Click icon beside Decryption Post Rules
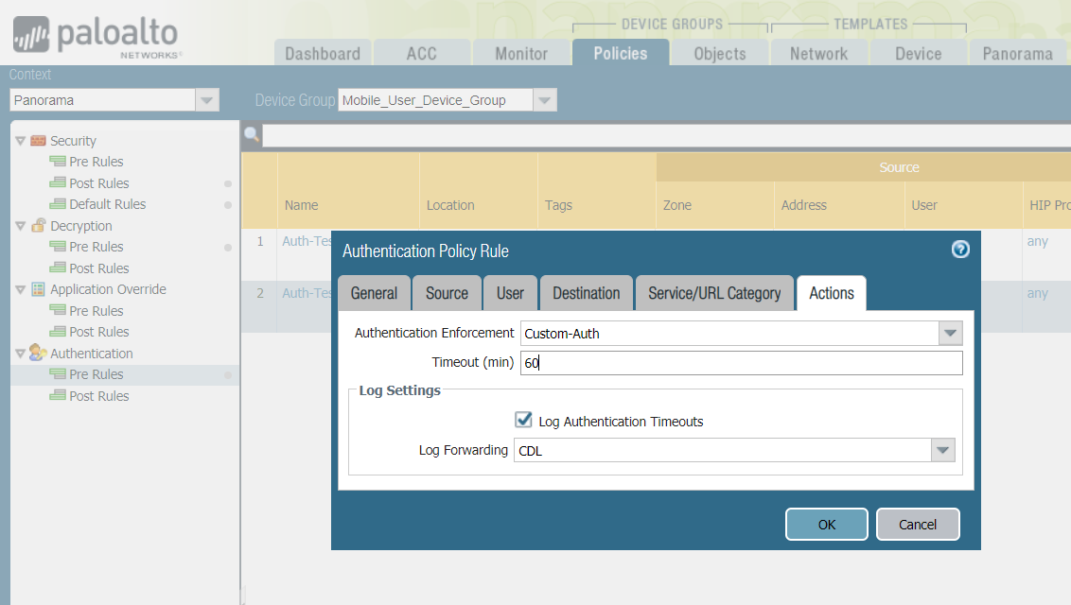This screenshot has width=1071, height=605. 58,268
